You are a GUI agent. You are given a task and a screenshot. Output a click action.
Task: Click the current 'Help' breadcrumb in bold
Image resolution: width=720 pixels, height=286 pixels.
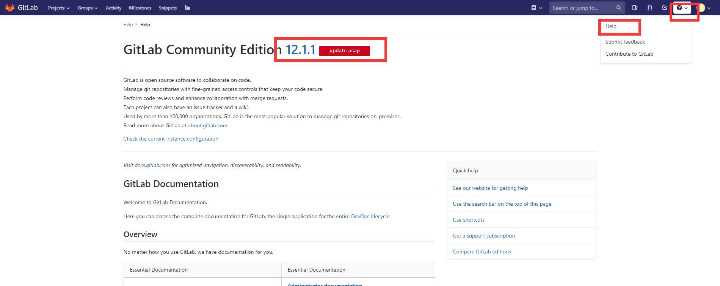tap(145, 25)
